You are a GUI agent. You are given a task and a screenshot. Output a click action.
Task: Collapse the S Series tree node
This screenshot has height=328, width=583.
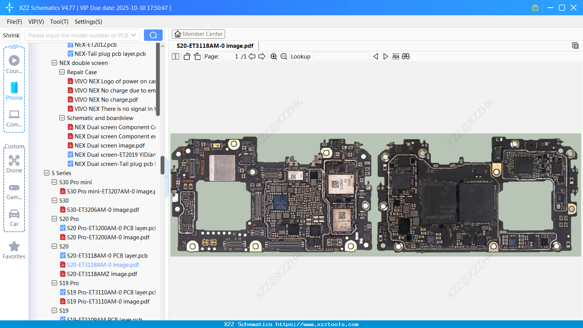[x=47, y=173]
